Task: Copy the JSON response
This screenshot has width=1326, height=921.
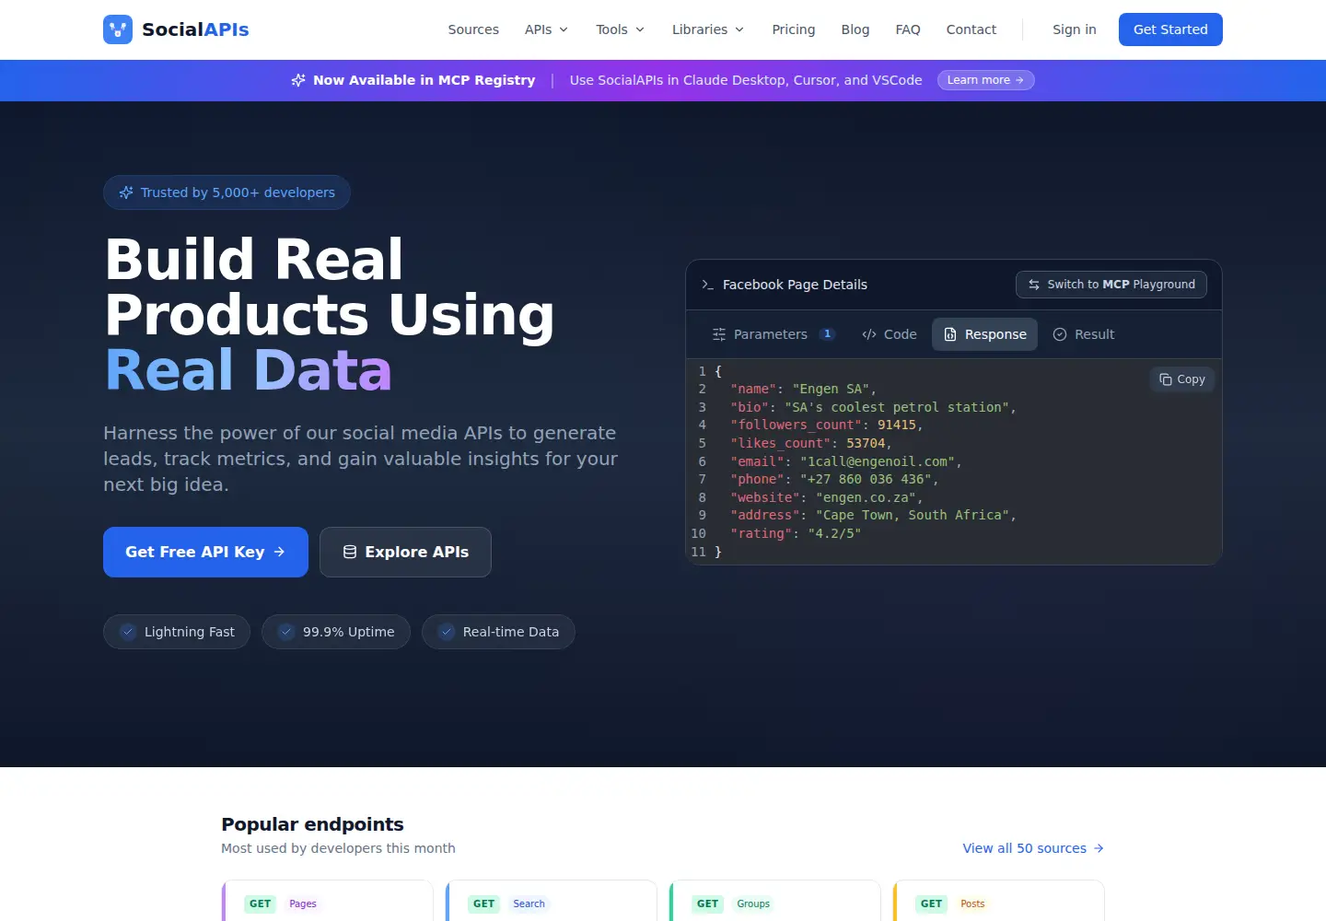Action: tap(1182, 379)
